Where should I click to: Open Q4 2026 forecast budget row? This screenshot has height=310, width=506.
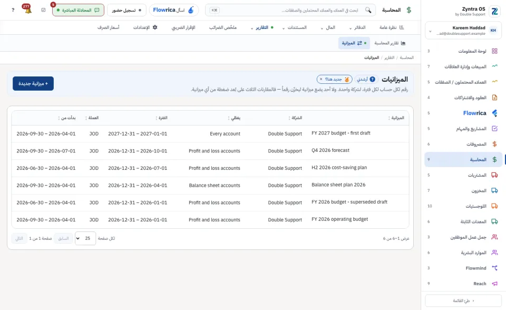click(330, 150)
